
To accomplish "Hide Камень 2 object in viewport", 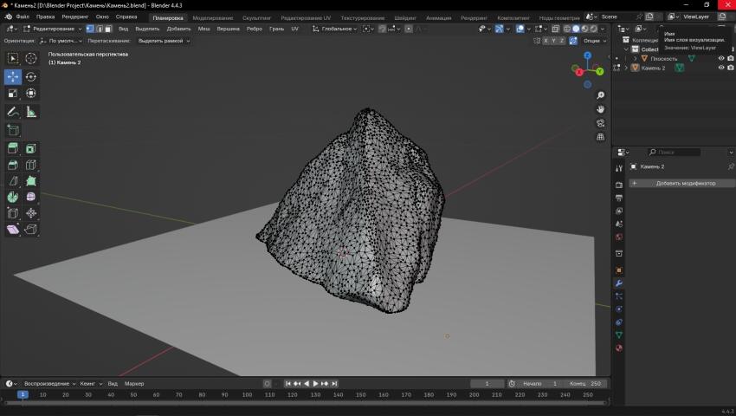I will point(721,68).
